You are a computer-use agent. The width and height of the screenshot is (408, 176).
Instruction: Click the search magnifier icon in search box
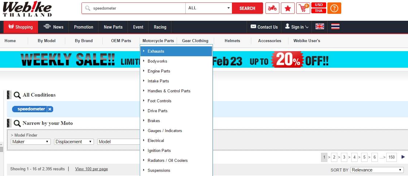pyautogui.click(x=88, y=8)
